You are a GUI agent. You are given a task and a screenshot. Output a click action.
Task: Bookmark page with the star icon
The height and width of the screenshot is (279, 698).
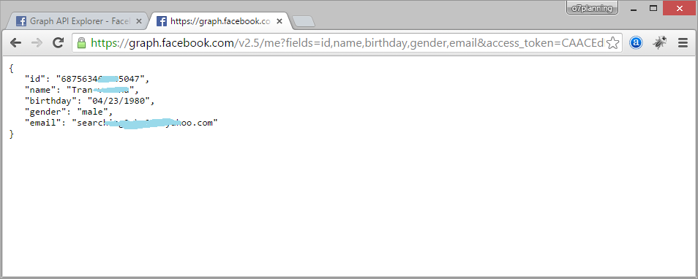pos(613,42)
